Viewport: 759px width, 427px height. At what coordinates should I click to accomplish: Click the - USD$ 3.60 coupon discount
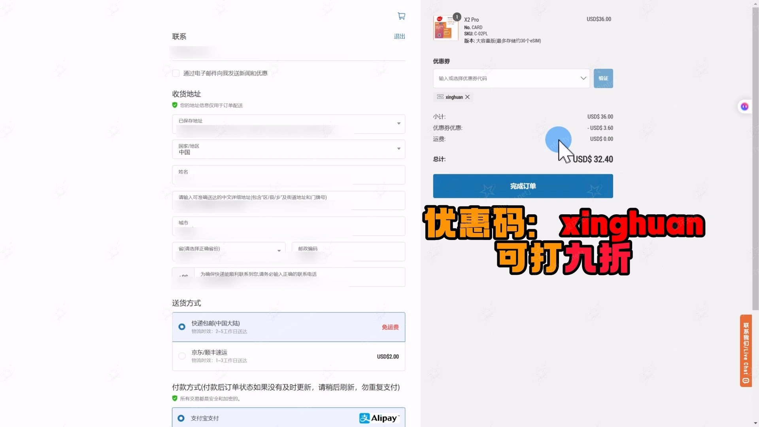click(600, 128)
